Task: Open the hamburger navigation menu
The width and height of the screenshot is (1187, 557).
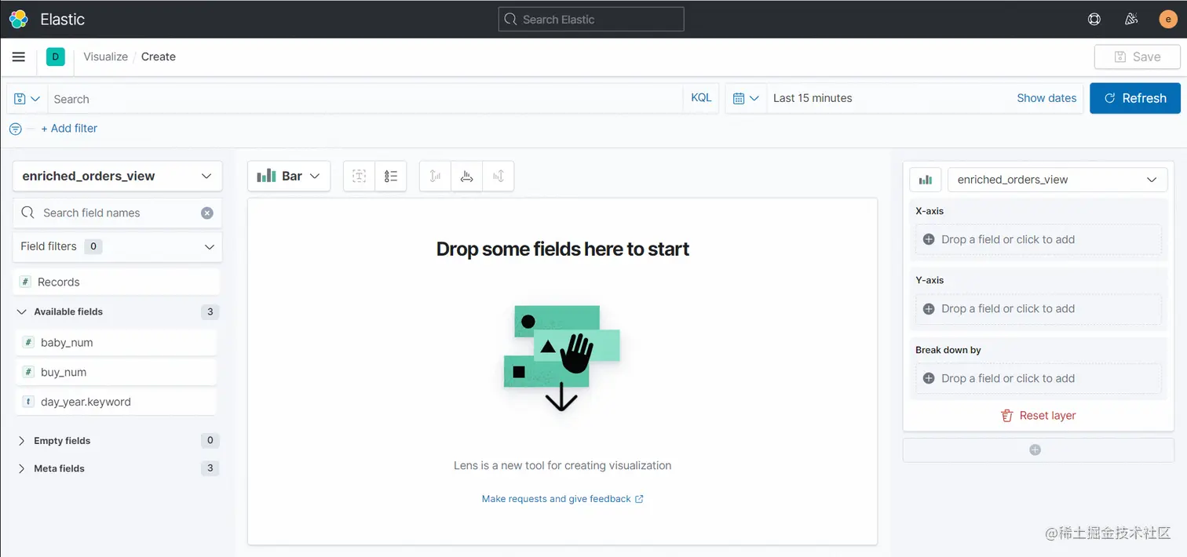Action: click(19, 56)
